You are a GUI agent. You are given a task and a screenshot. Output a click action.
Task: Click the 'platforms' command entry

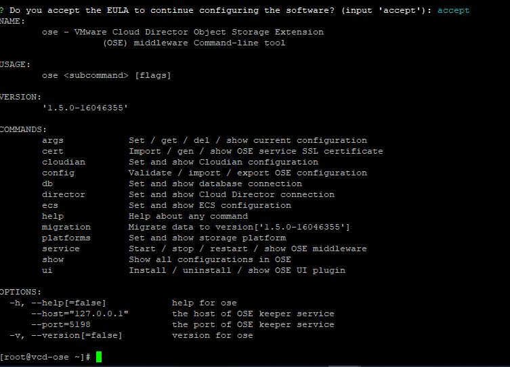[66, 238]
